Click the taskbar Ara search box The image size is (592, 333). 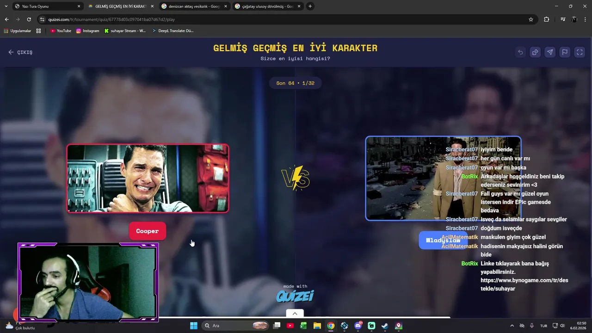pos(236,326)
